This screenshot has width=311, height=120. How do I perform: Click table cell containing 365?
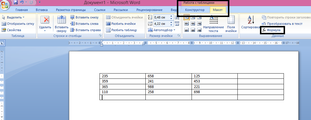(123, 87)
